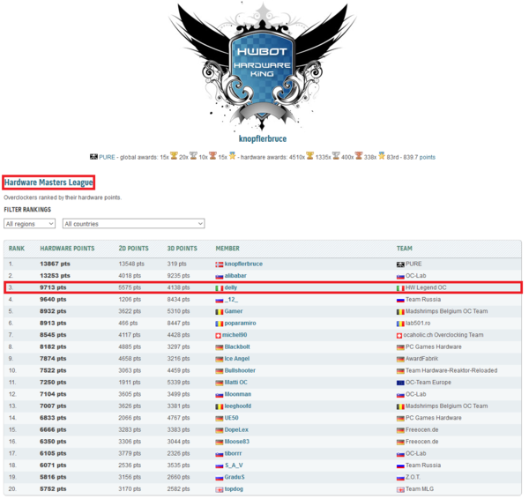Click the pirate flag icon beside PURE in awards line
This screenshot has height=499, width=529.
[93, 157]
